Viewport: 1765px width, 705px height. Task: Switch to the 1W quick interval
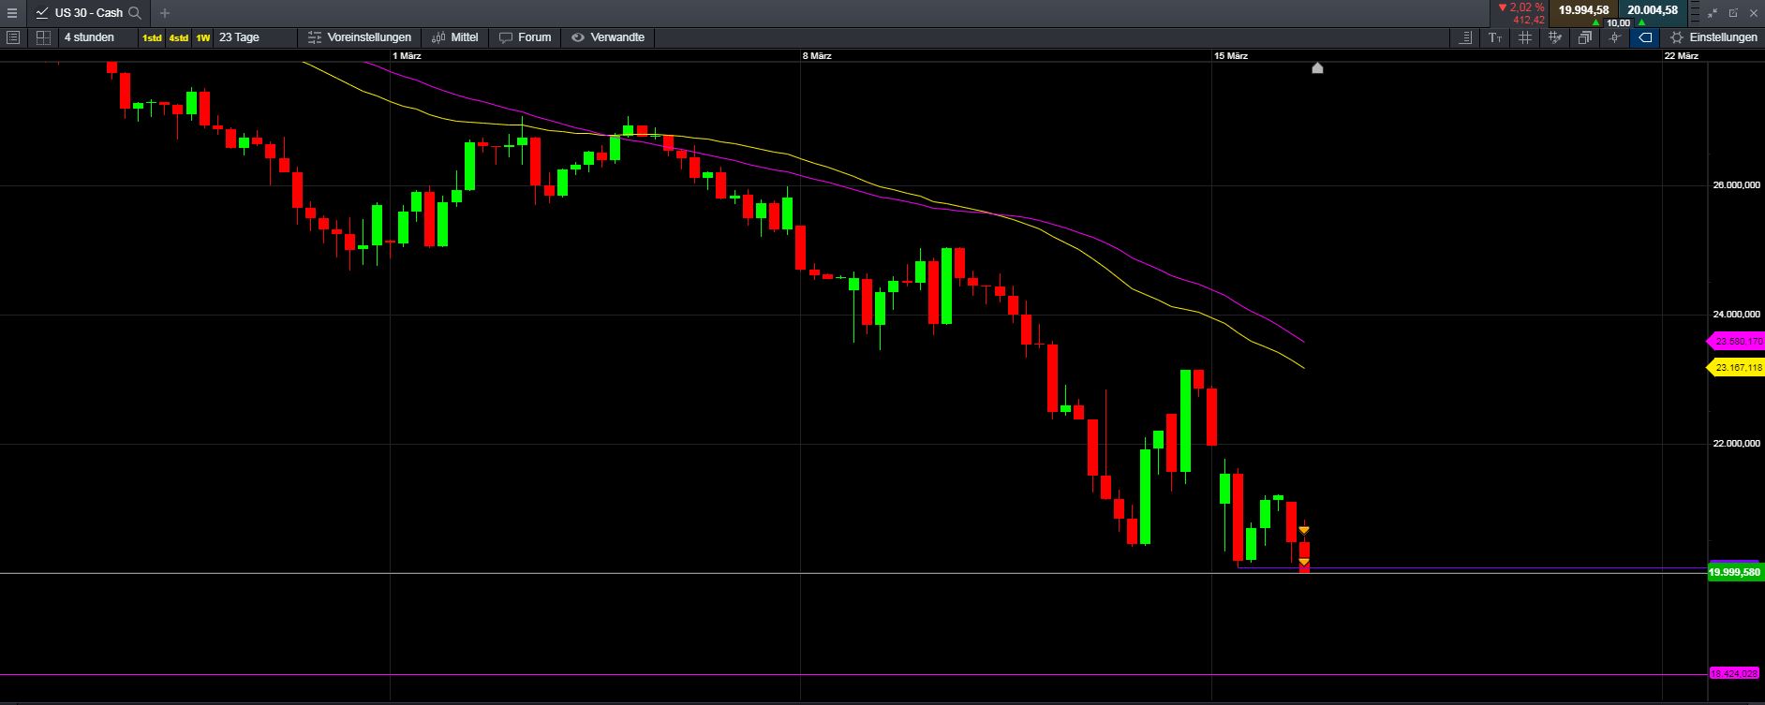pos(202,38)
